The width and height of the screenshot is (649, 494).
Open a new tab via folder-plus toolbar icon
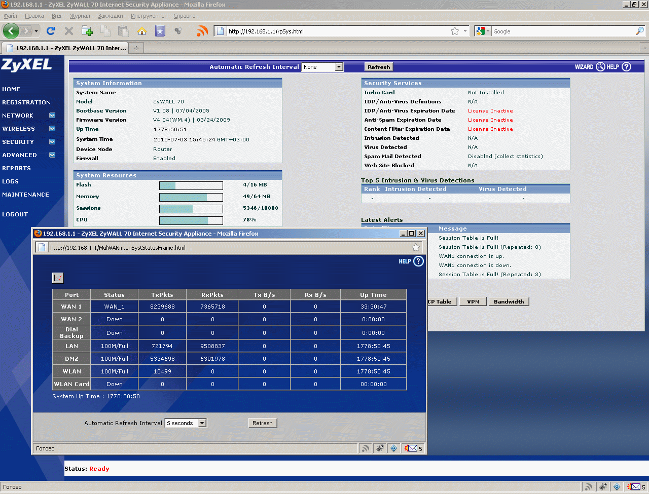point(87,31)
